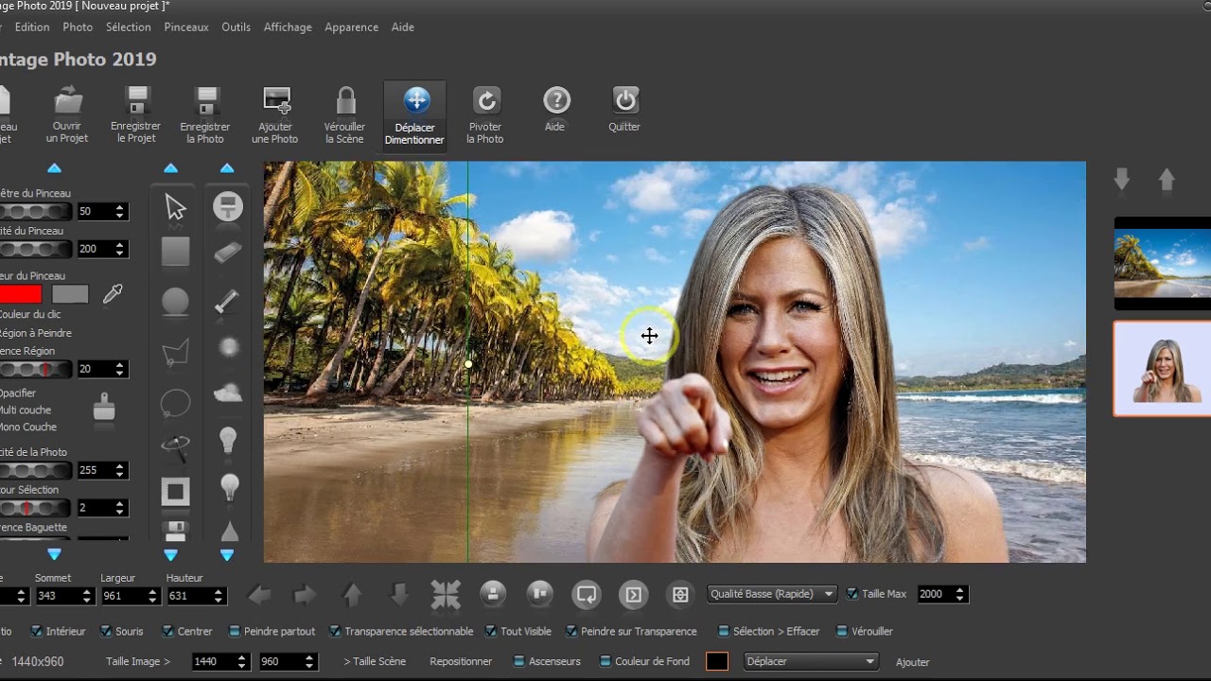Open the Photo menu
The height and width of the screenshot is (681, 1211).
pos(78,27)
